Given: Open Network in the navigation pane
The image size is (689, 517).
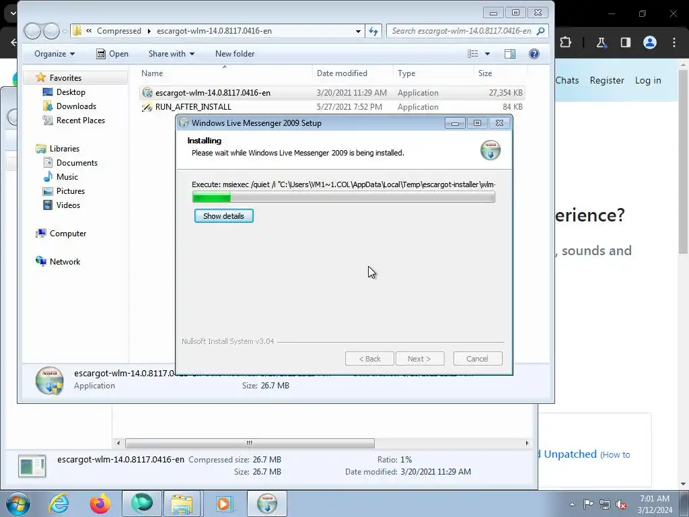Looking at the screenshot, I should [x=65, y=262].
